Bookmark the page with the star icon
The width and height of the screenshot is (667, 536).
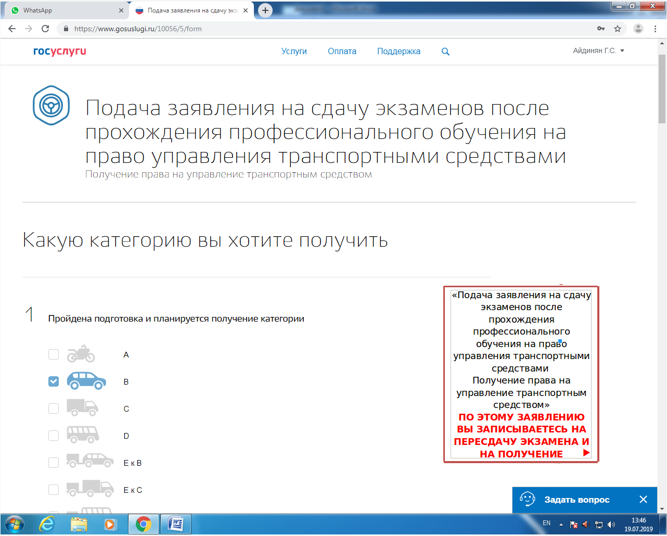pos(618,29)
